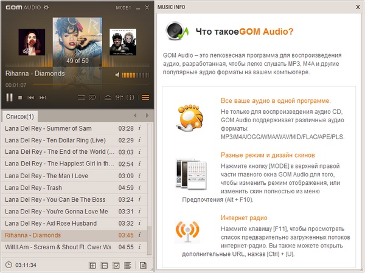Adjust the orange volume level bar
365x273 pixels.
pos(135,75)
